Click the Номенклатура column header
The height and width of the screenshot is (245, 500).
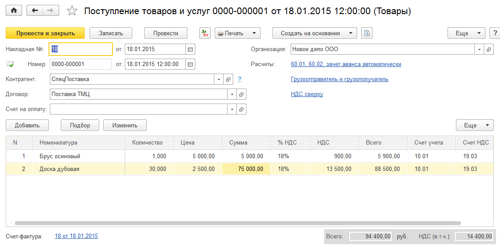coord(78,143)
